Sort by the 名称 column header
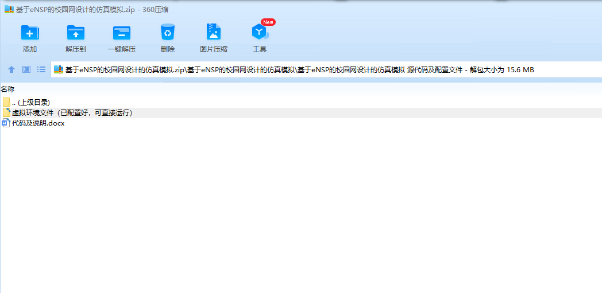 point(7,89)
